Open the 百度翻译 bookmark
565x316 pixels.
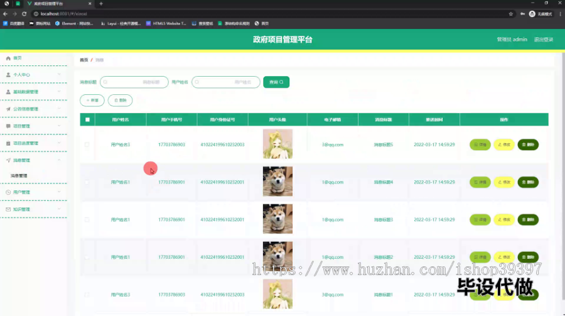(x=14, y=23)
